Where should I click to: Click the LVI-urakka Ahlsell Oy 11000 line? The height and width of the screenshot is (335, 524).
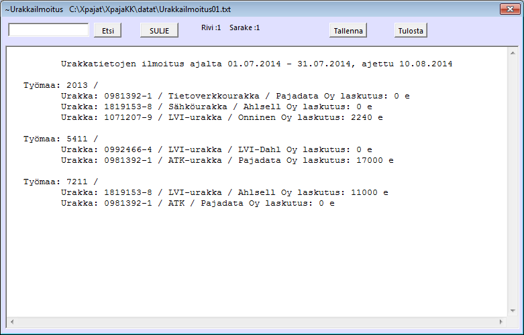pos(225,192)
